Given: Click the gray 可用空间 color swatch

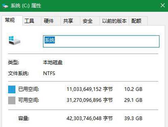Looking at the screenshot, I should [12, 100].
